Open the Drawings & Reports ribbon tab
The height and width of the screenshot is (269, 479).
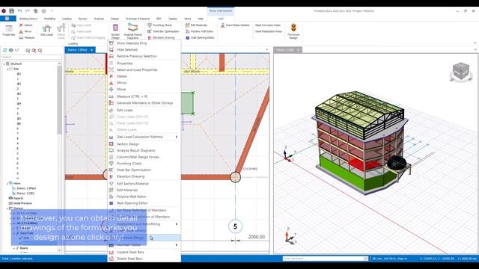point(138,19)
